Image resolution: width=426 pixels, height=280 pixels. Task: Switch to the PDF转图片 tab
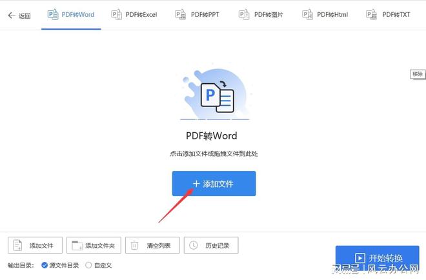pos(261,15)
